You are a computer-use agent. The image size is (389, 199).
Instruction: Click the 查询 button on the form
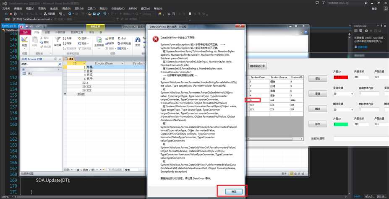(318, 94)
